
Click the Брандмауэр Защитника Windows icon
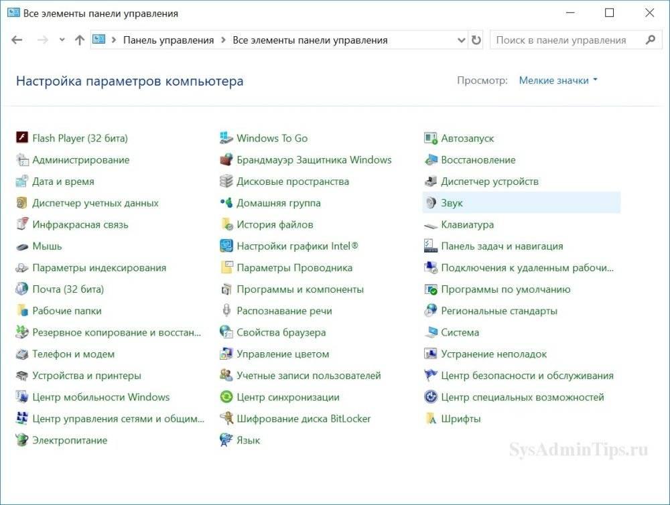tap(226, 160)
